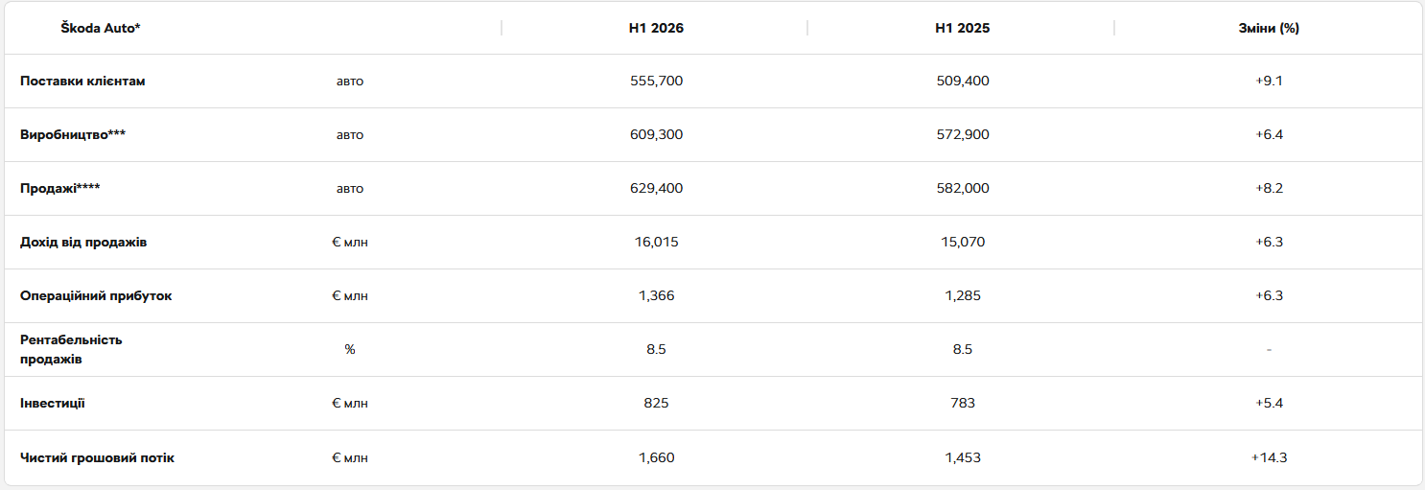Click the 16,015 sales revenue value
This screenshot has height=490, width=1425.
[656, 243]
